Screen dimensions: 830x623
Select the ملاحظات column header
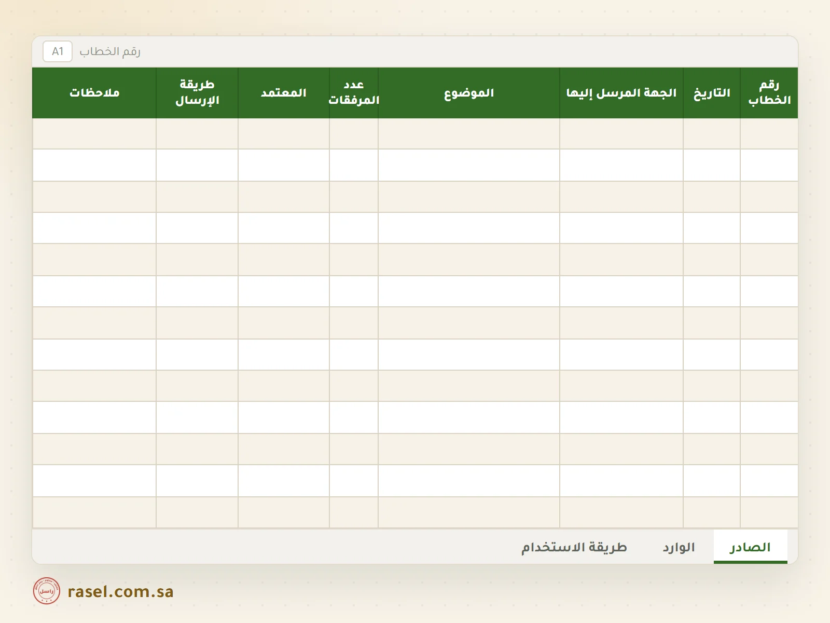click(x=94, y=93)
